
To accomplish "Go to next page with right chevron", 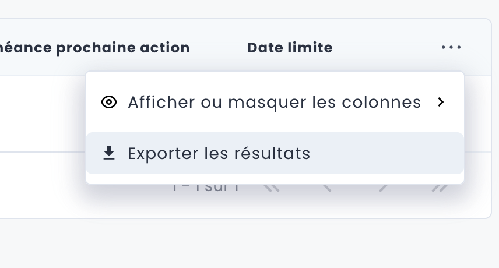I will 383,188.
